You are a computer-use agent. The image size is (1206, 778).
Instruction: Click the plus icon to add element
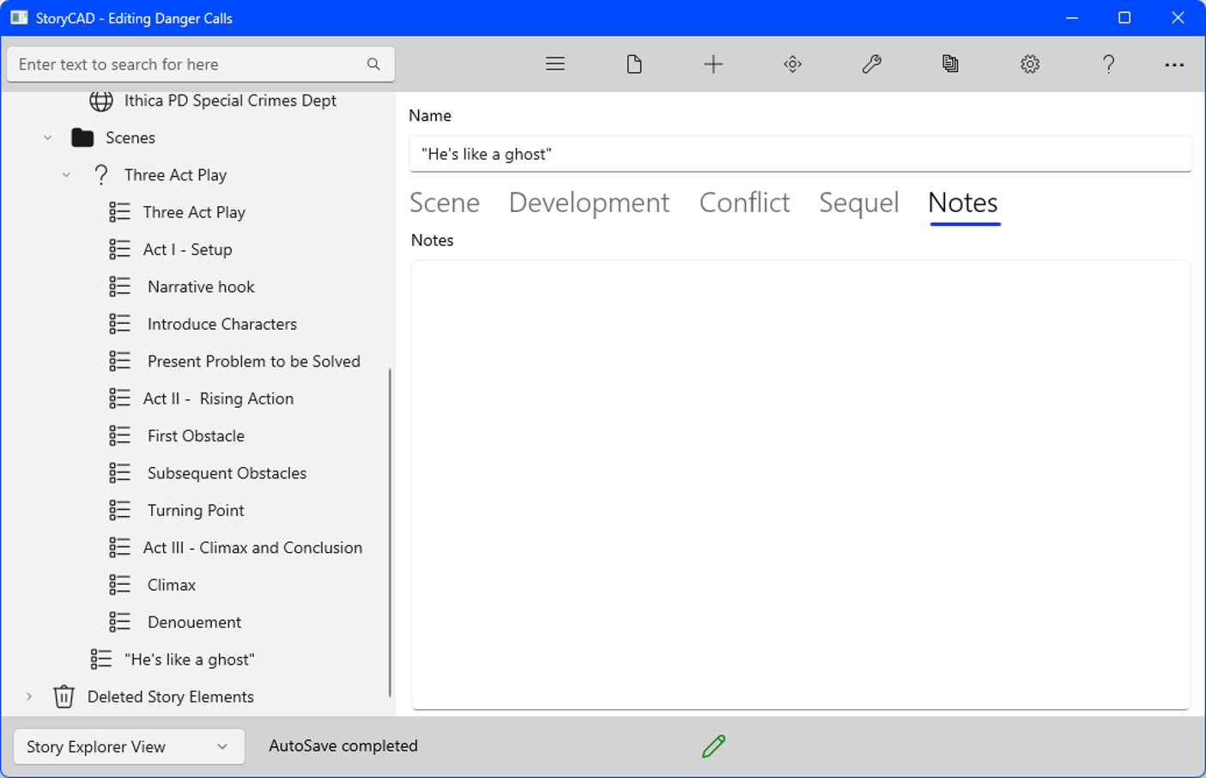(x=713, y=64)
